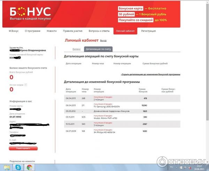
Task: Click the Бонус logo in header
Action: [30, 13]
